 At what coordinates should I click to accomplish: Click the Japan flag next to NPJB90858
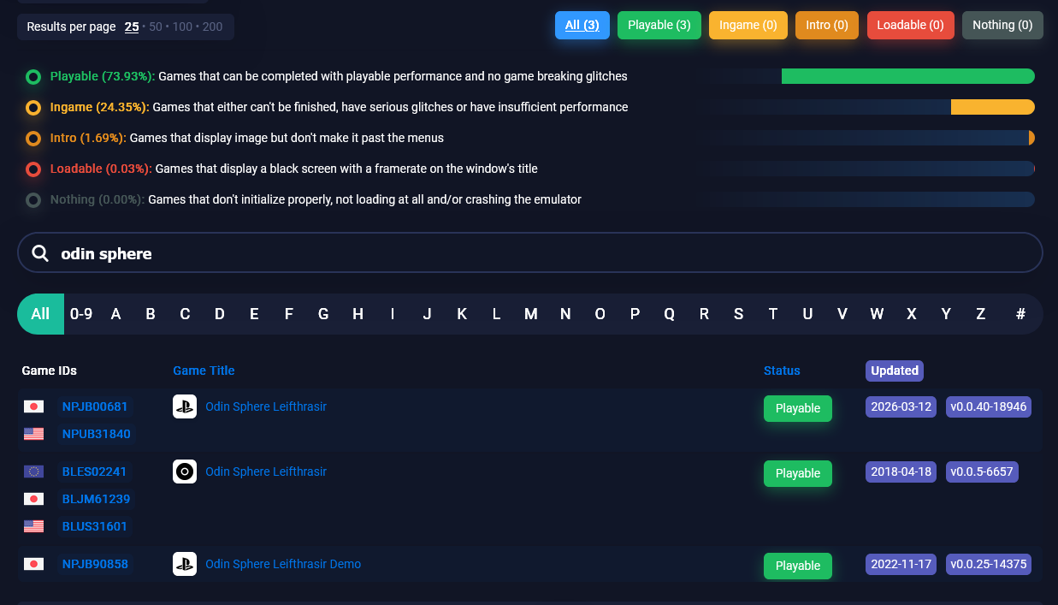pos(33,564)
